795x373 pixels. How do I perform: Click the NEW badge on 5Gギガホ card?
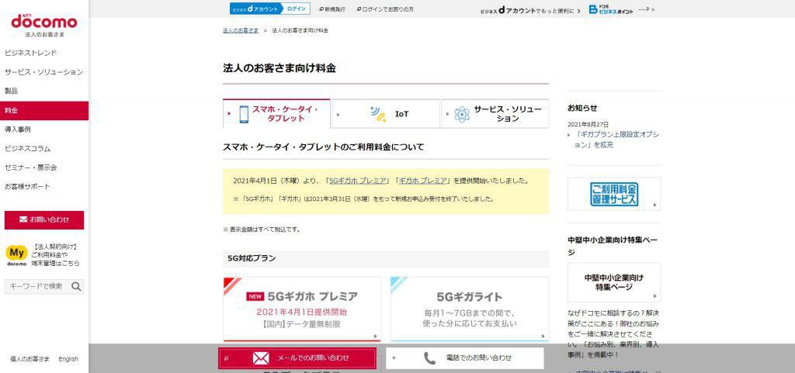(255, 297)
